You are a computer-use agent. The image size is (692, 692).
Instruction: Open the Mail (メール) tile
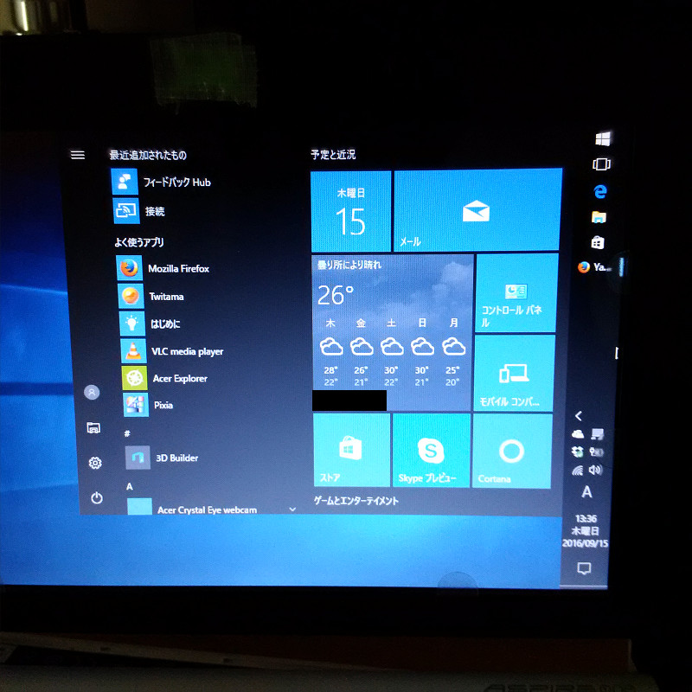477,209
